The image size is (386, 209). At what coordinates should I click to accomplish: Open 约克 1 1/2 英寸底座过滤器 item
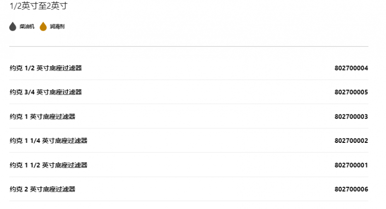[x=48, y=165]
